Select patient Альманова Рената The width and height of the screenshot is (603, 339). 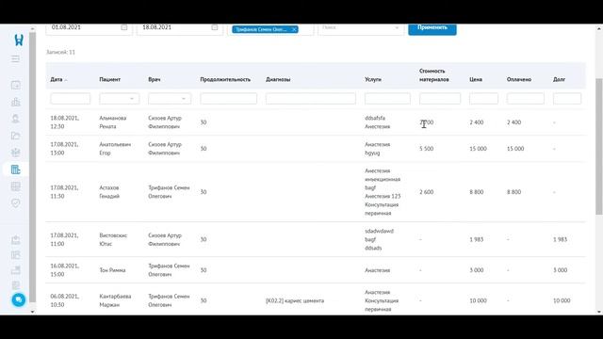[113, 122]
